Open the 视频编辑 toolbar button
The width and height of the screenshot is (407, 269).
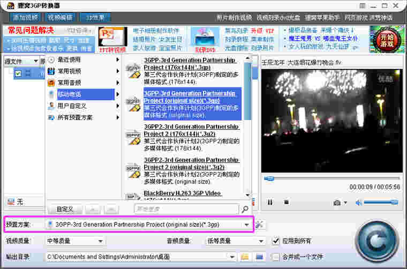point(60,18)
